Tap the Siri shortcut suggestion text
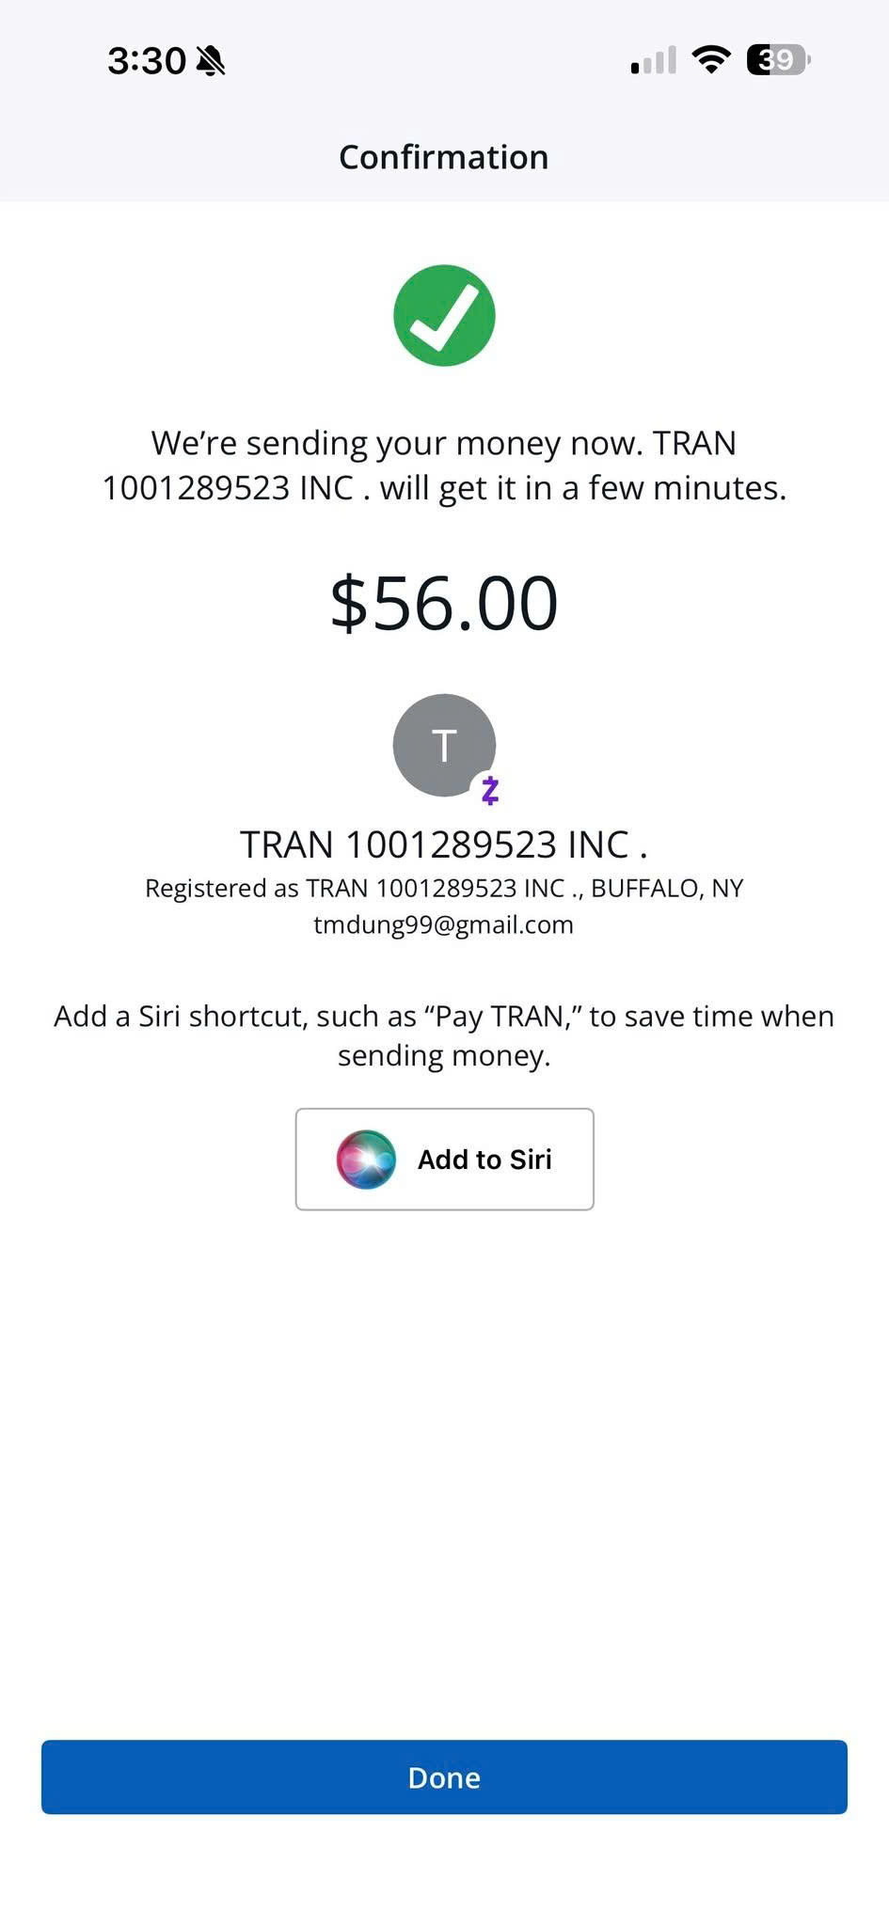This screenshot has width=889, height=1926. tap(444, 1035)
